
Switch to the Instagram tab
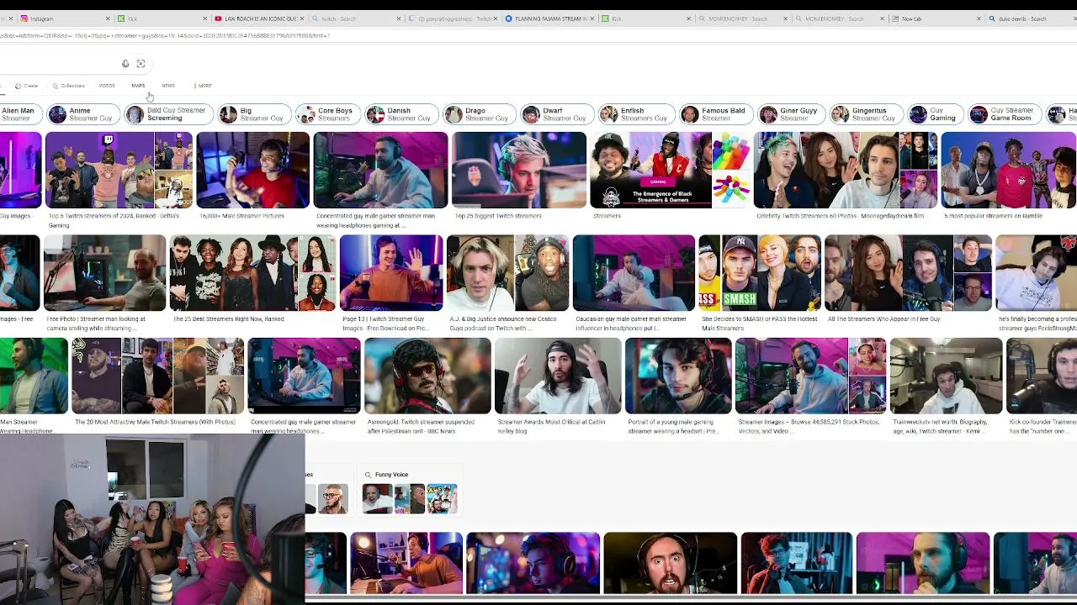pos(66,18)
